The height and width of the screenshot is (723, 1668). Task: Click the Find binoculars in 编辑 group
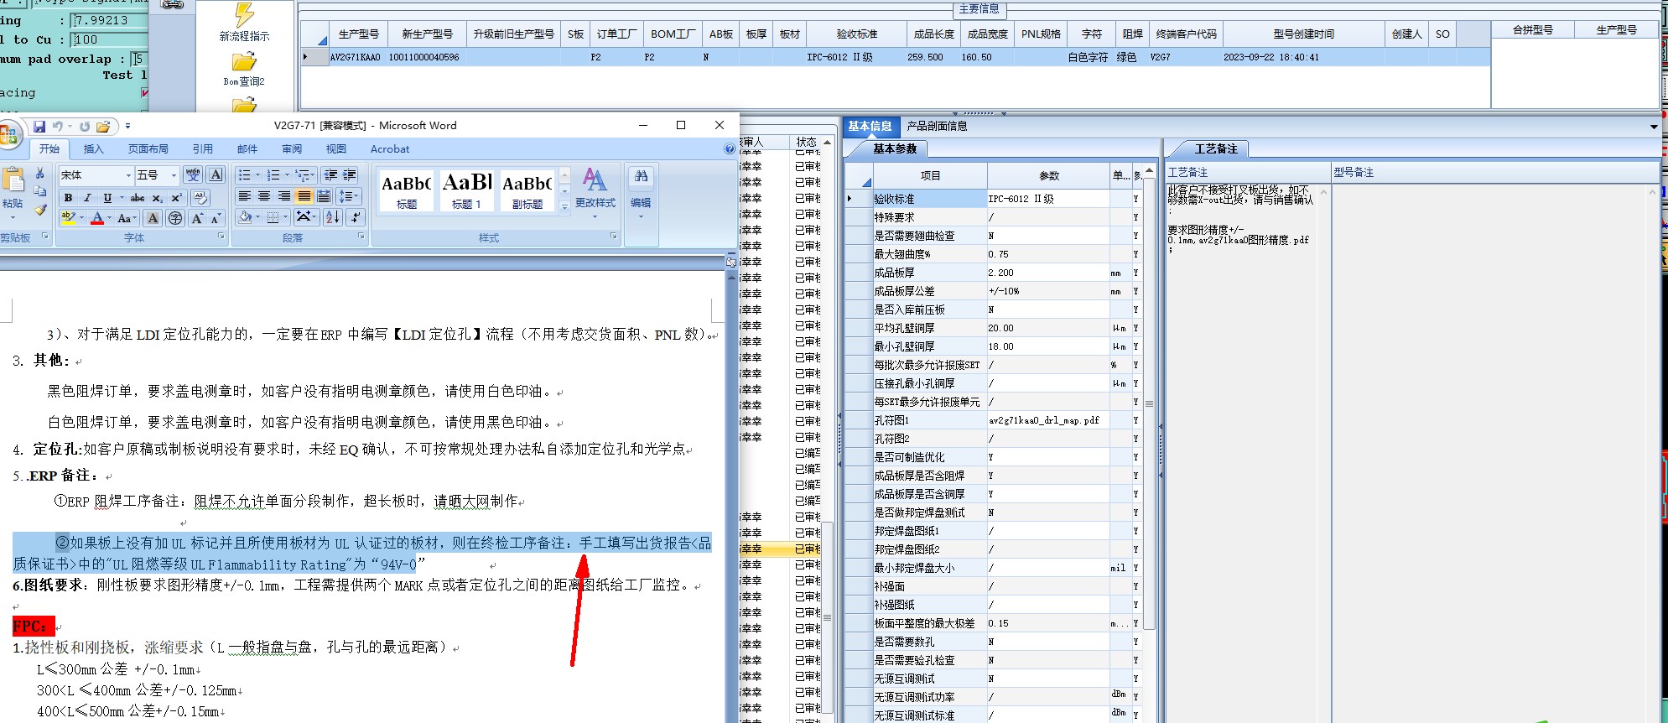tap(641, 176)
